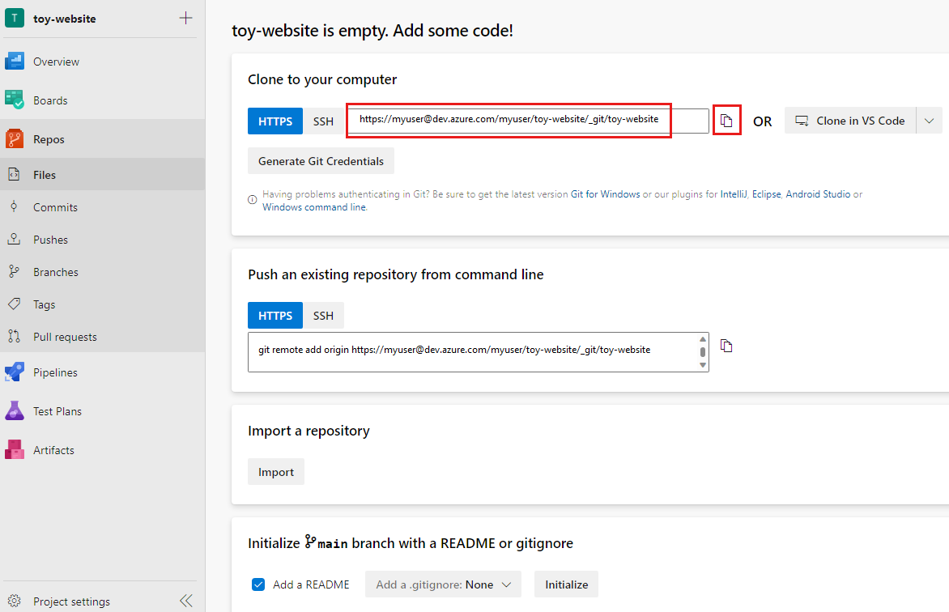Screen dimensions: 949x612
Task: Open the Boards icon in sidebar
Action: [15, 100]
